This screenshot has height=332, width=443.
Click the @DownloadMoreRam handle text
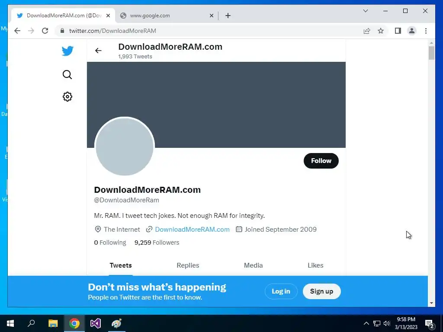tap(127, 200)
